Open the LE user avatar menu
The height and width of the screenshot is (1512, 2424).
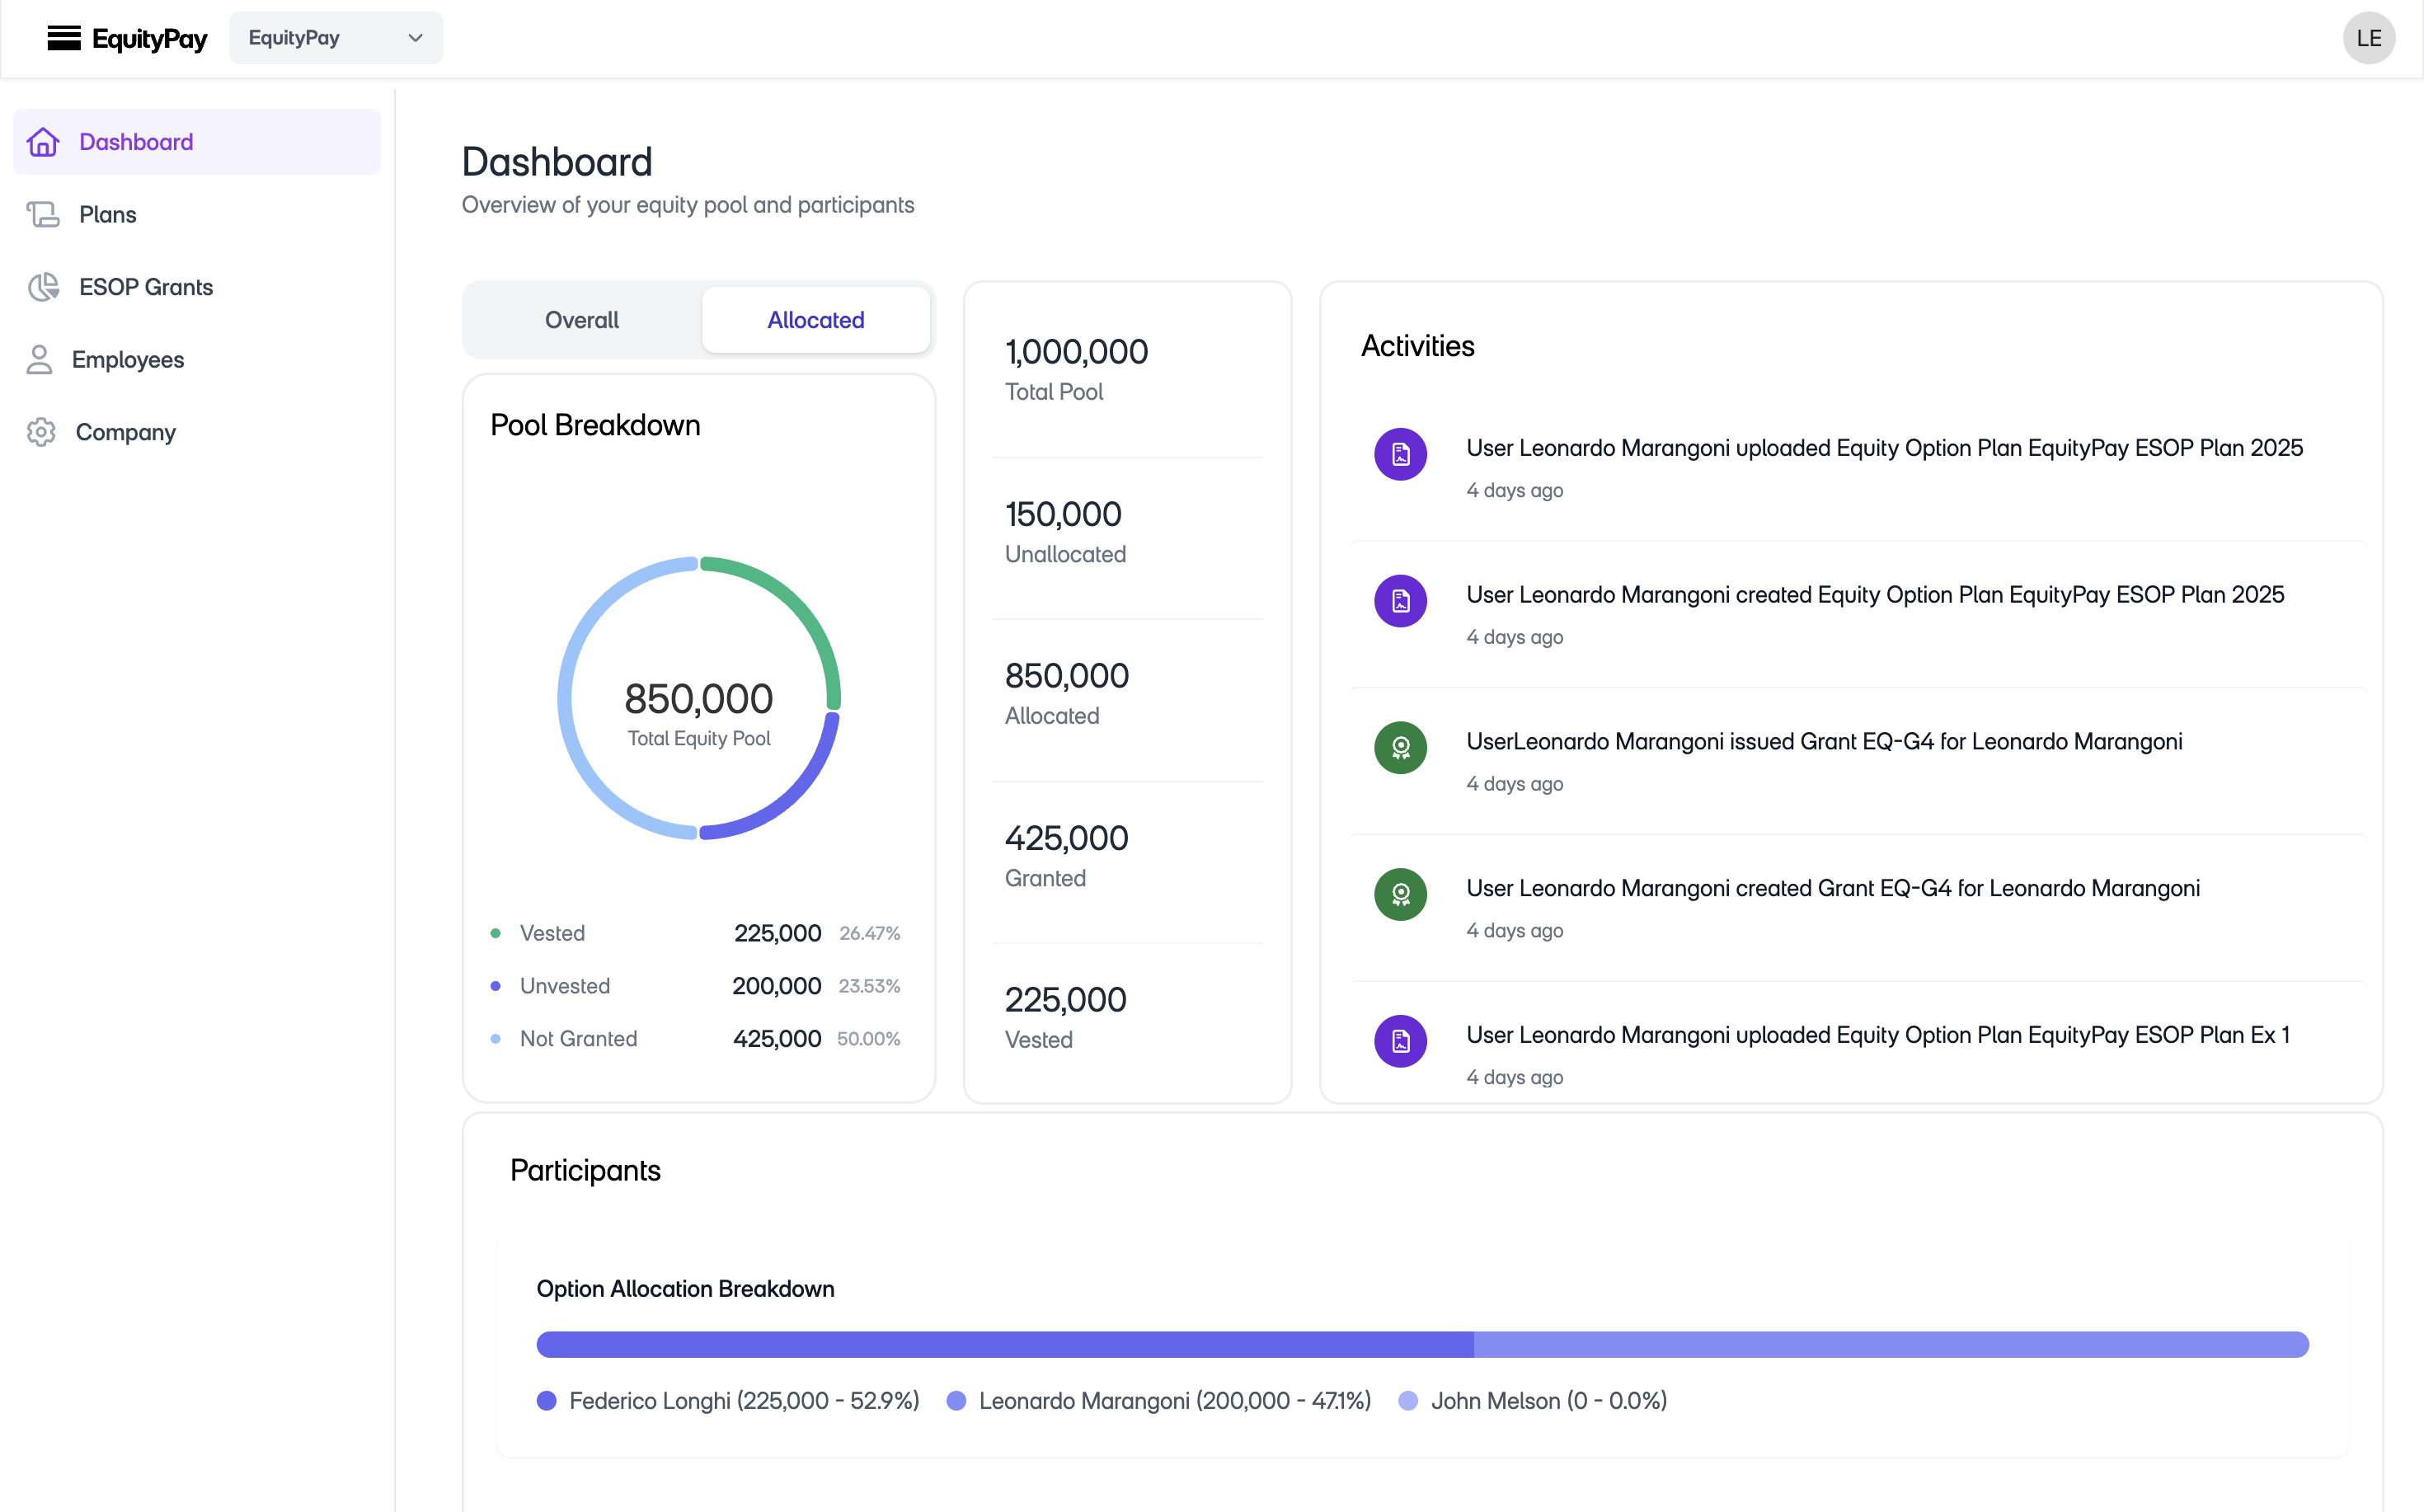click(2369, 38)
